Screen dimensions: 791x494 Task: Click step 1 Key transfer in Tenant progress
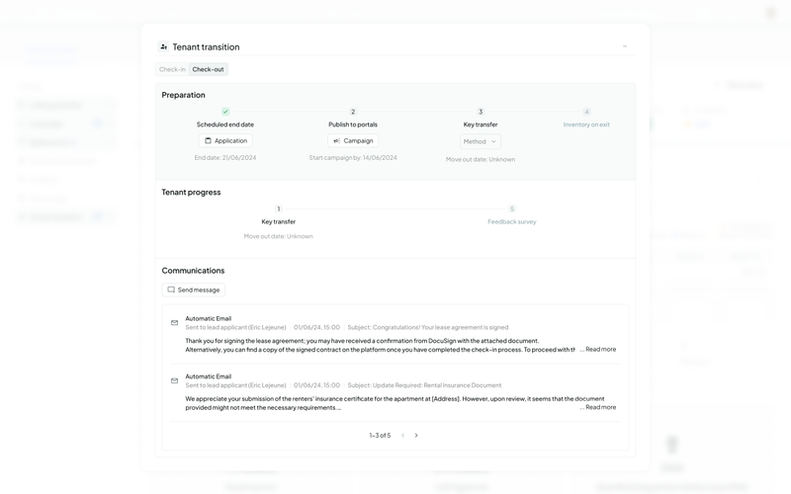[279, 208]
